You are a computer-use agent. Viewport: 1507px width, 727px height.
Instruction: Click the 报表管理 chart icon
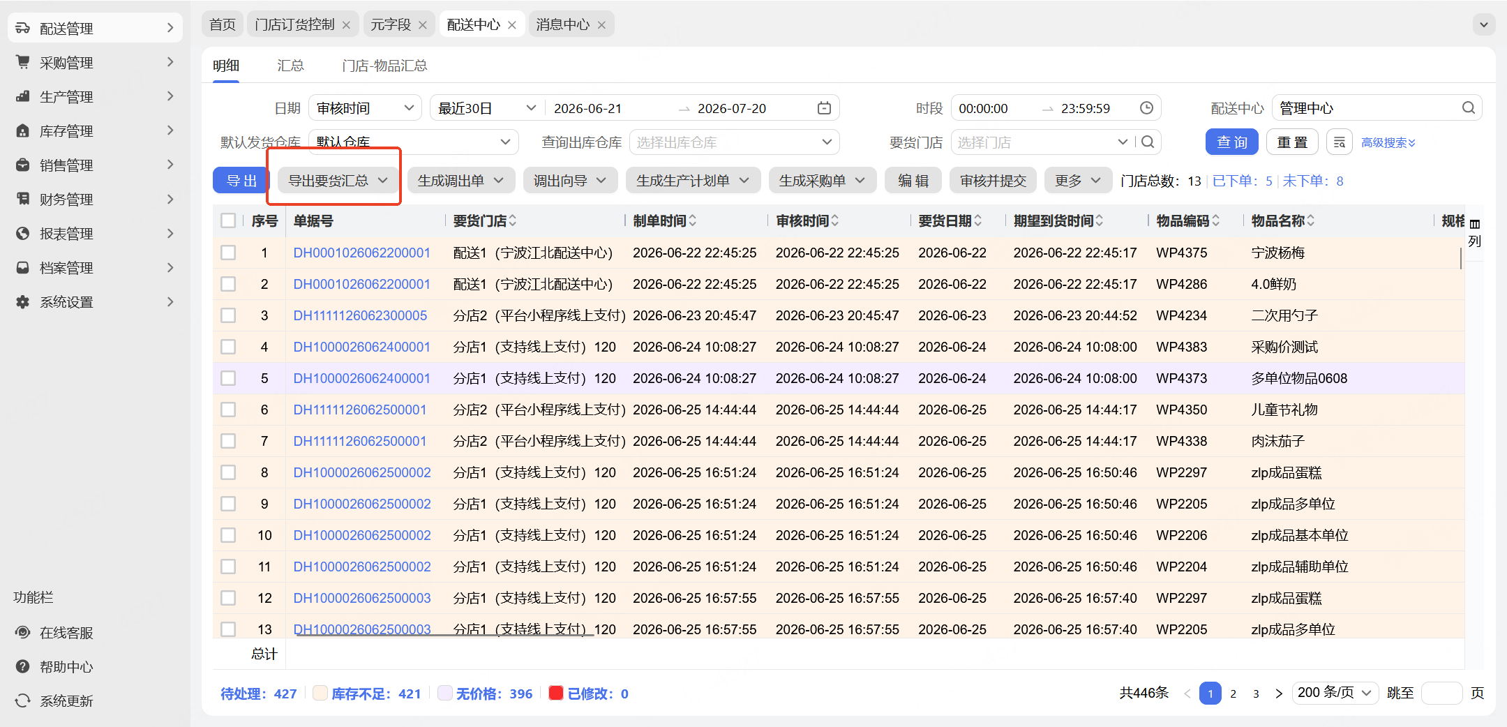(23, 234)
